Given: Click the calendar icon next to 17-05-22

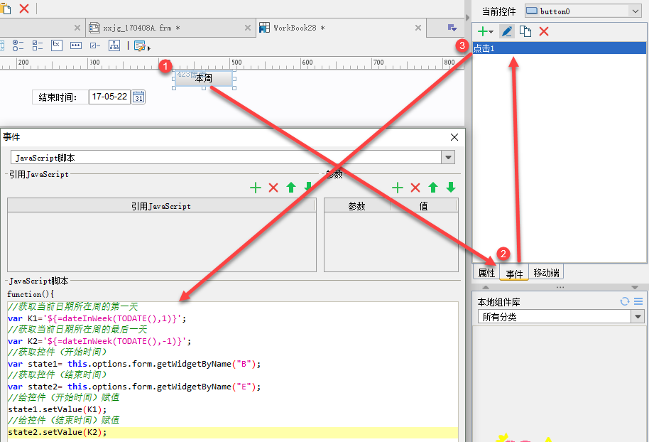Looking at the screenshot, I should coord(138,97).
